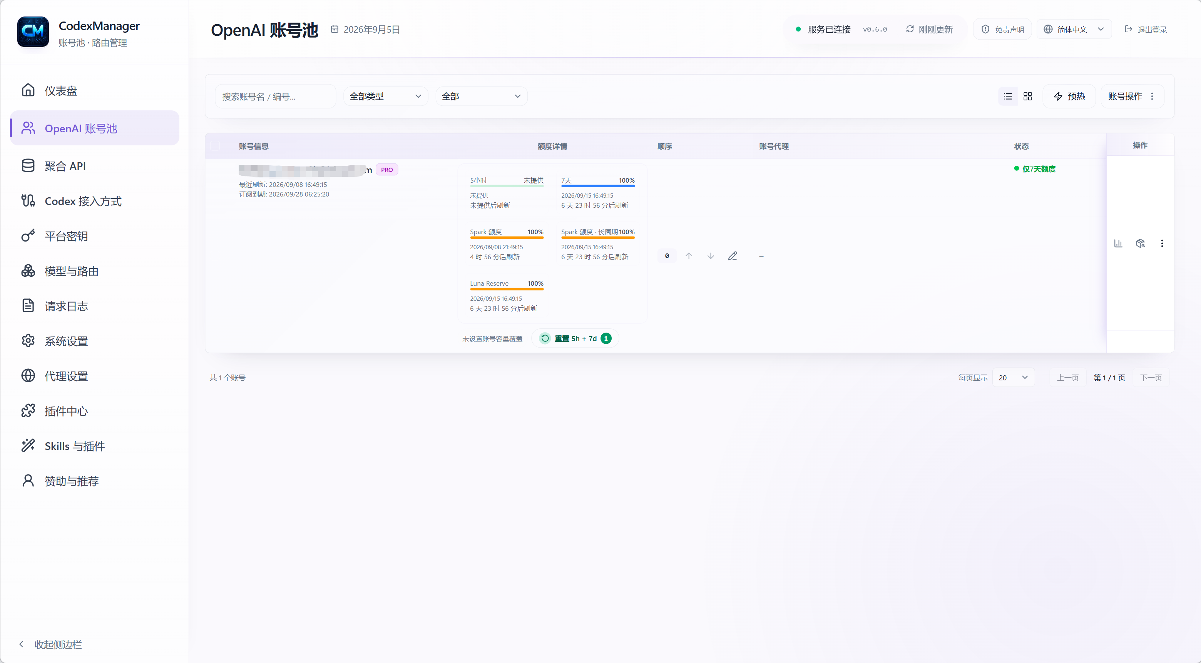Open 模型与路由 settings
The height and width of the screenshot is (663, 1201).
95,271
